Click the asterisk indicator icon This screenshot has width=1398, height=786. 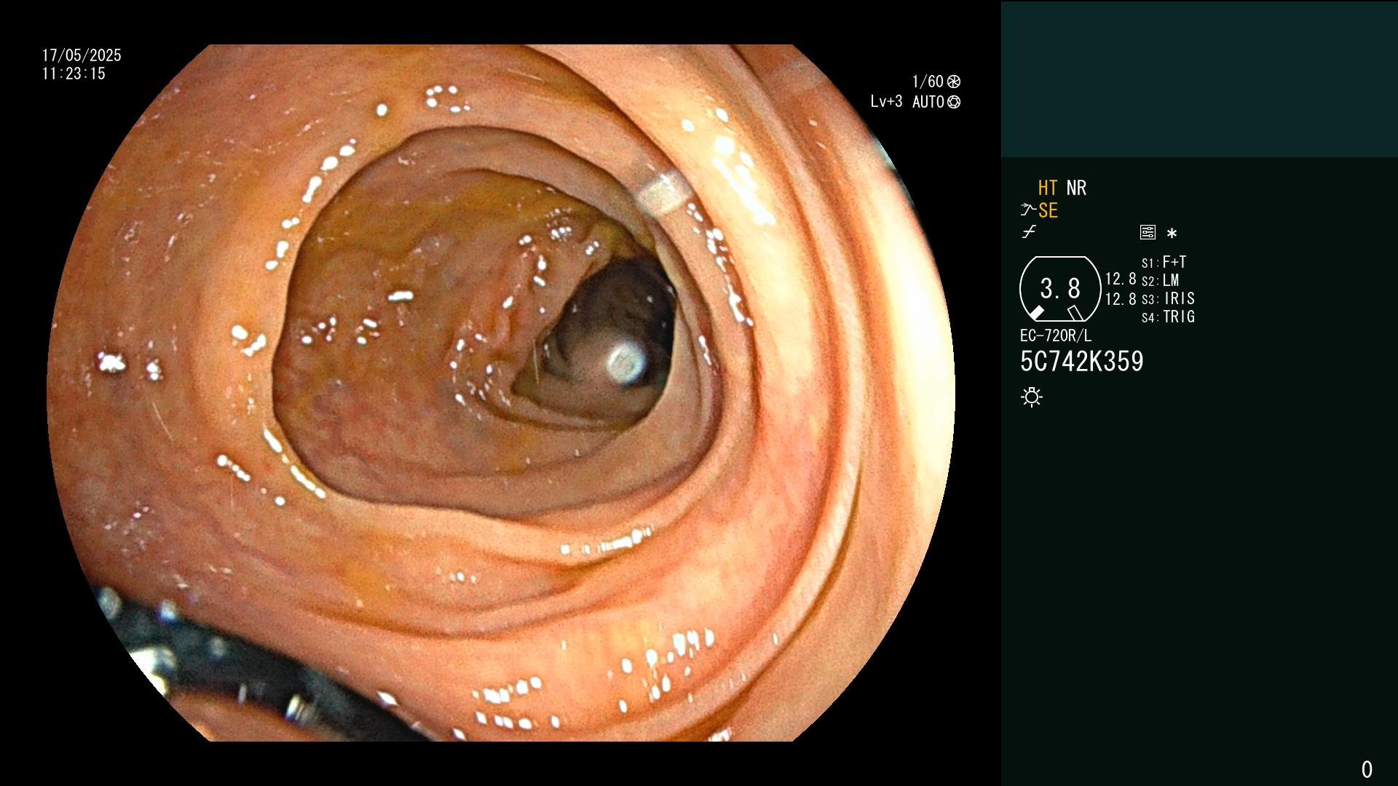click(x=1172, y=234)
